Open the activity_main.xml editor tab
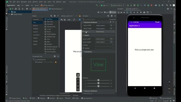 (40, 9)
